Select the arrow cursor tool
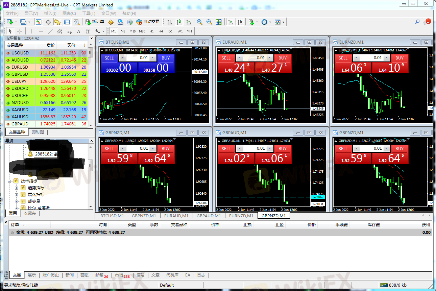436x291 pixels. pyautogui.click(x=10, y=31)
